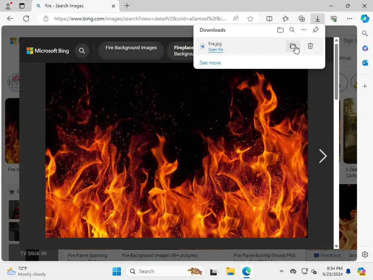The image size is (373, 280).
Task: Add this page to favorites
Action: (250, 19)
